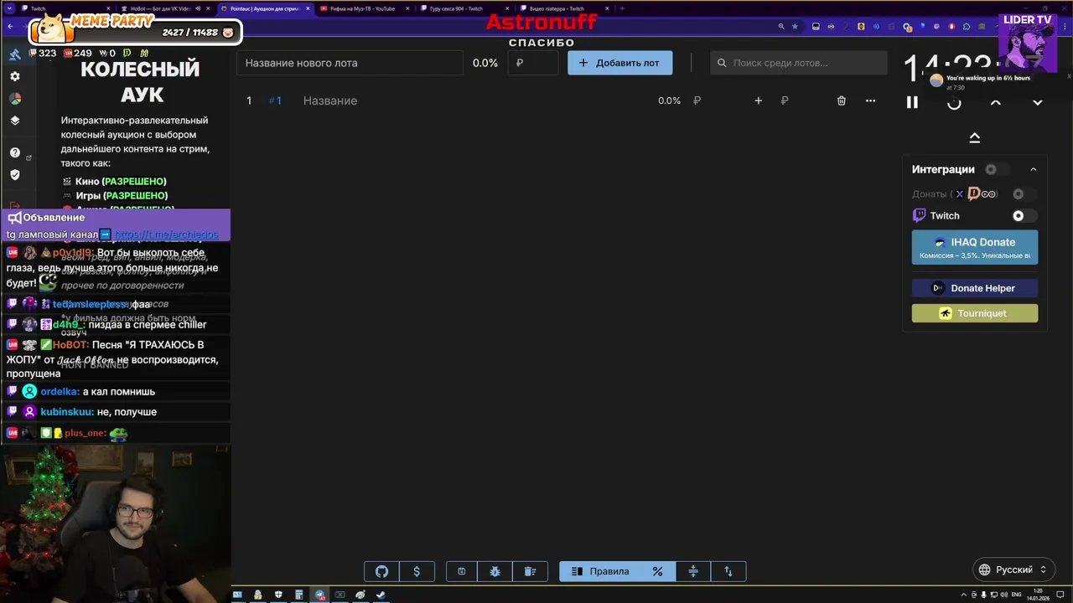Open Telegram from the taskbar
This screenshot has height=603, width=1073.
[x=319, y=595]
